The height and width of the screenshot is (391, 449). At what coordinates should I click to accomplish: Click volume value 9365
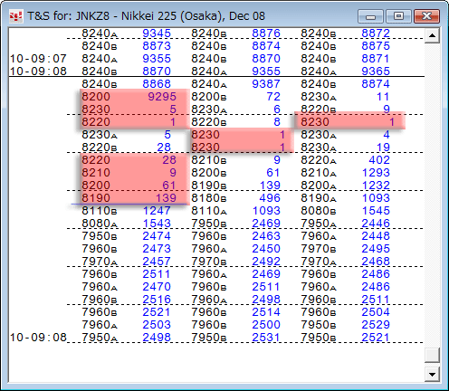point(376,72)
